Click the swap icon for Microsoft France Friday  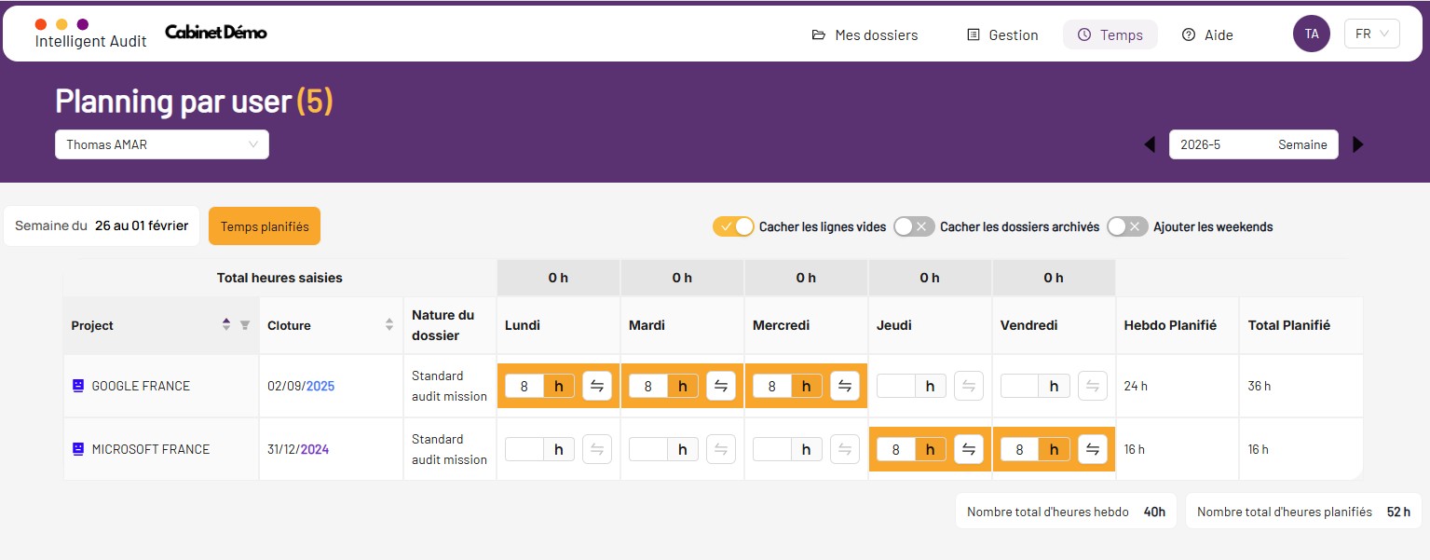click(1093, 449)
